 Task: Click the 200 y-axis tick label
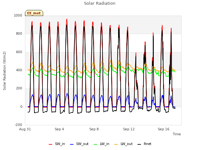[x=19, y=88]
